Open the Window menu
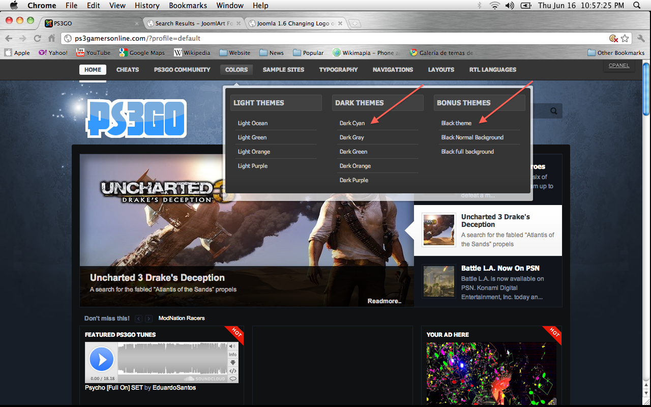Screen dimensions: 651x407 point(230,6)
